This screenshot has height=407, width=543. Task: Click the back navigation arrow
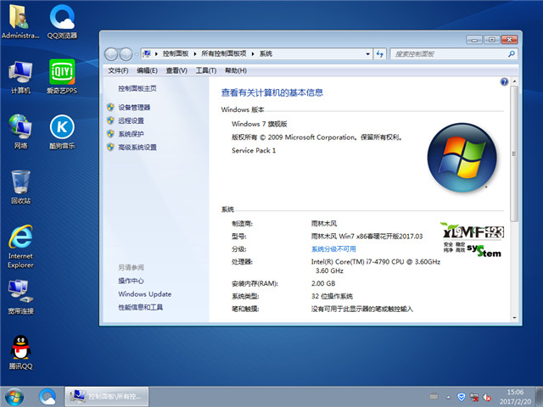111,54
